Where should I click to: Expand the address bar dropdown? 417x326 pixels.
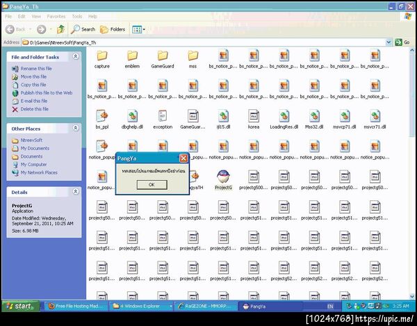pyautogui.click(x=389, y=42)
